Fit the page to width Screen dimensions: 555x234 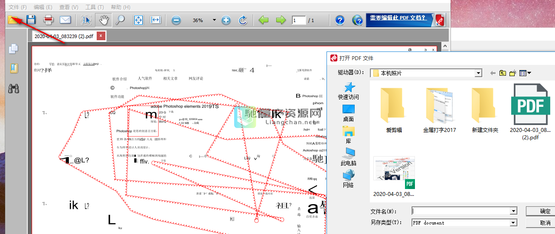pyautogui.click(x=156, y=20)
